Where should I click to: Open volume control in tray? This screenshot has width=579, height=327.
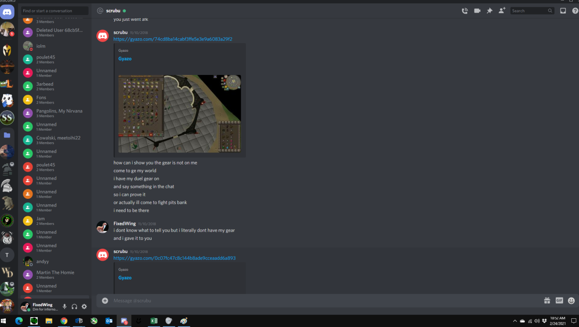point(537,321)
